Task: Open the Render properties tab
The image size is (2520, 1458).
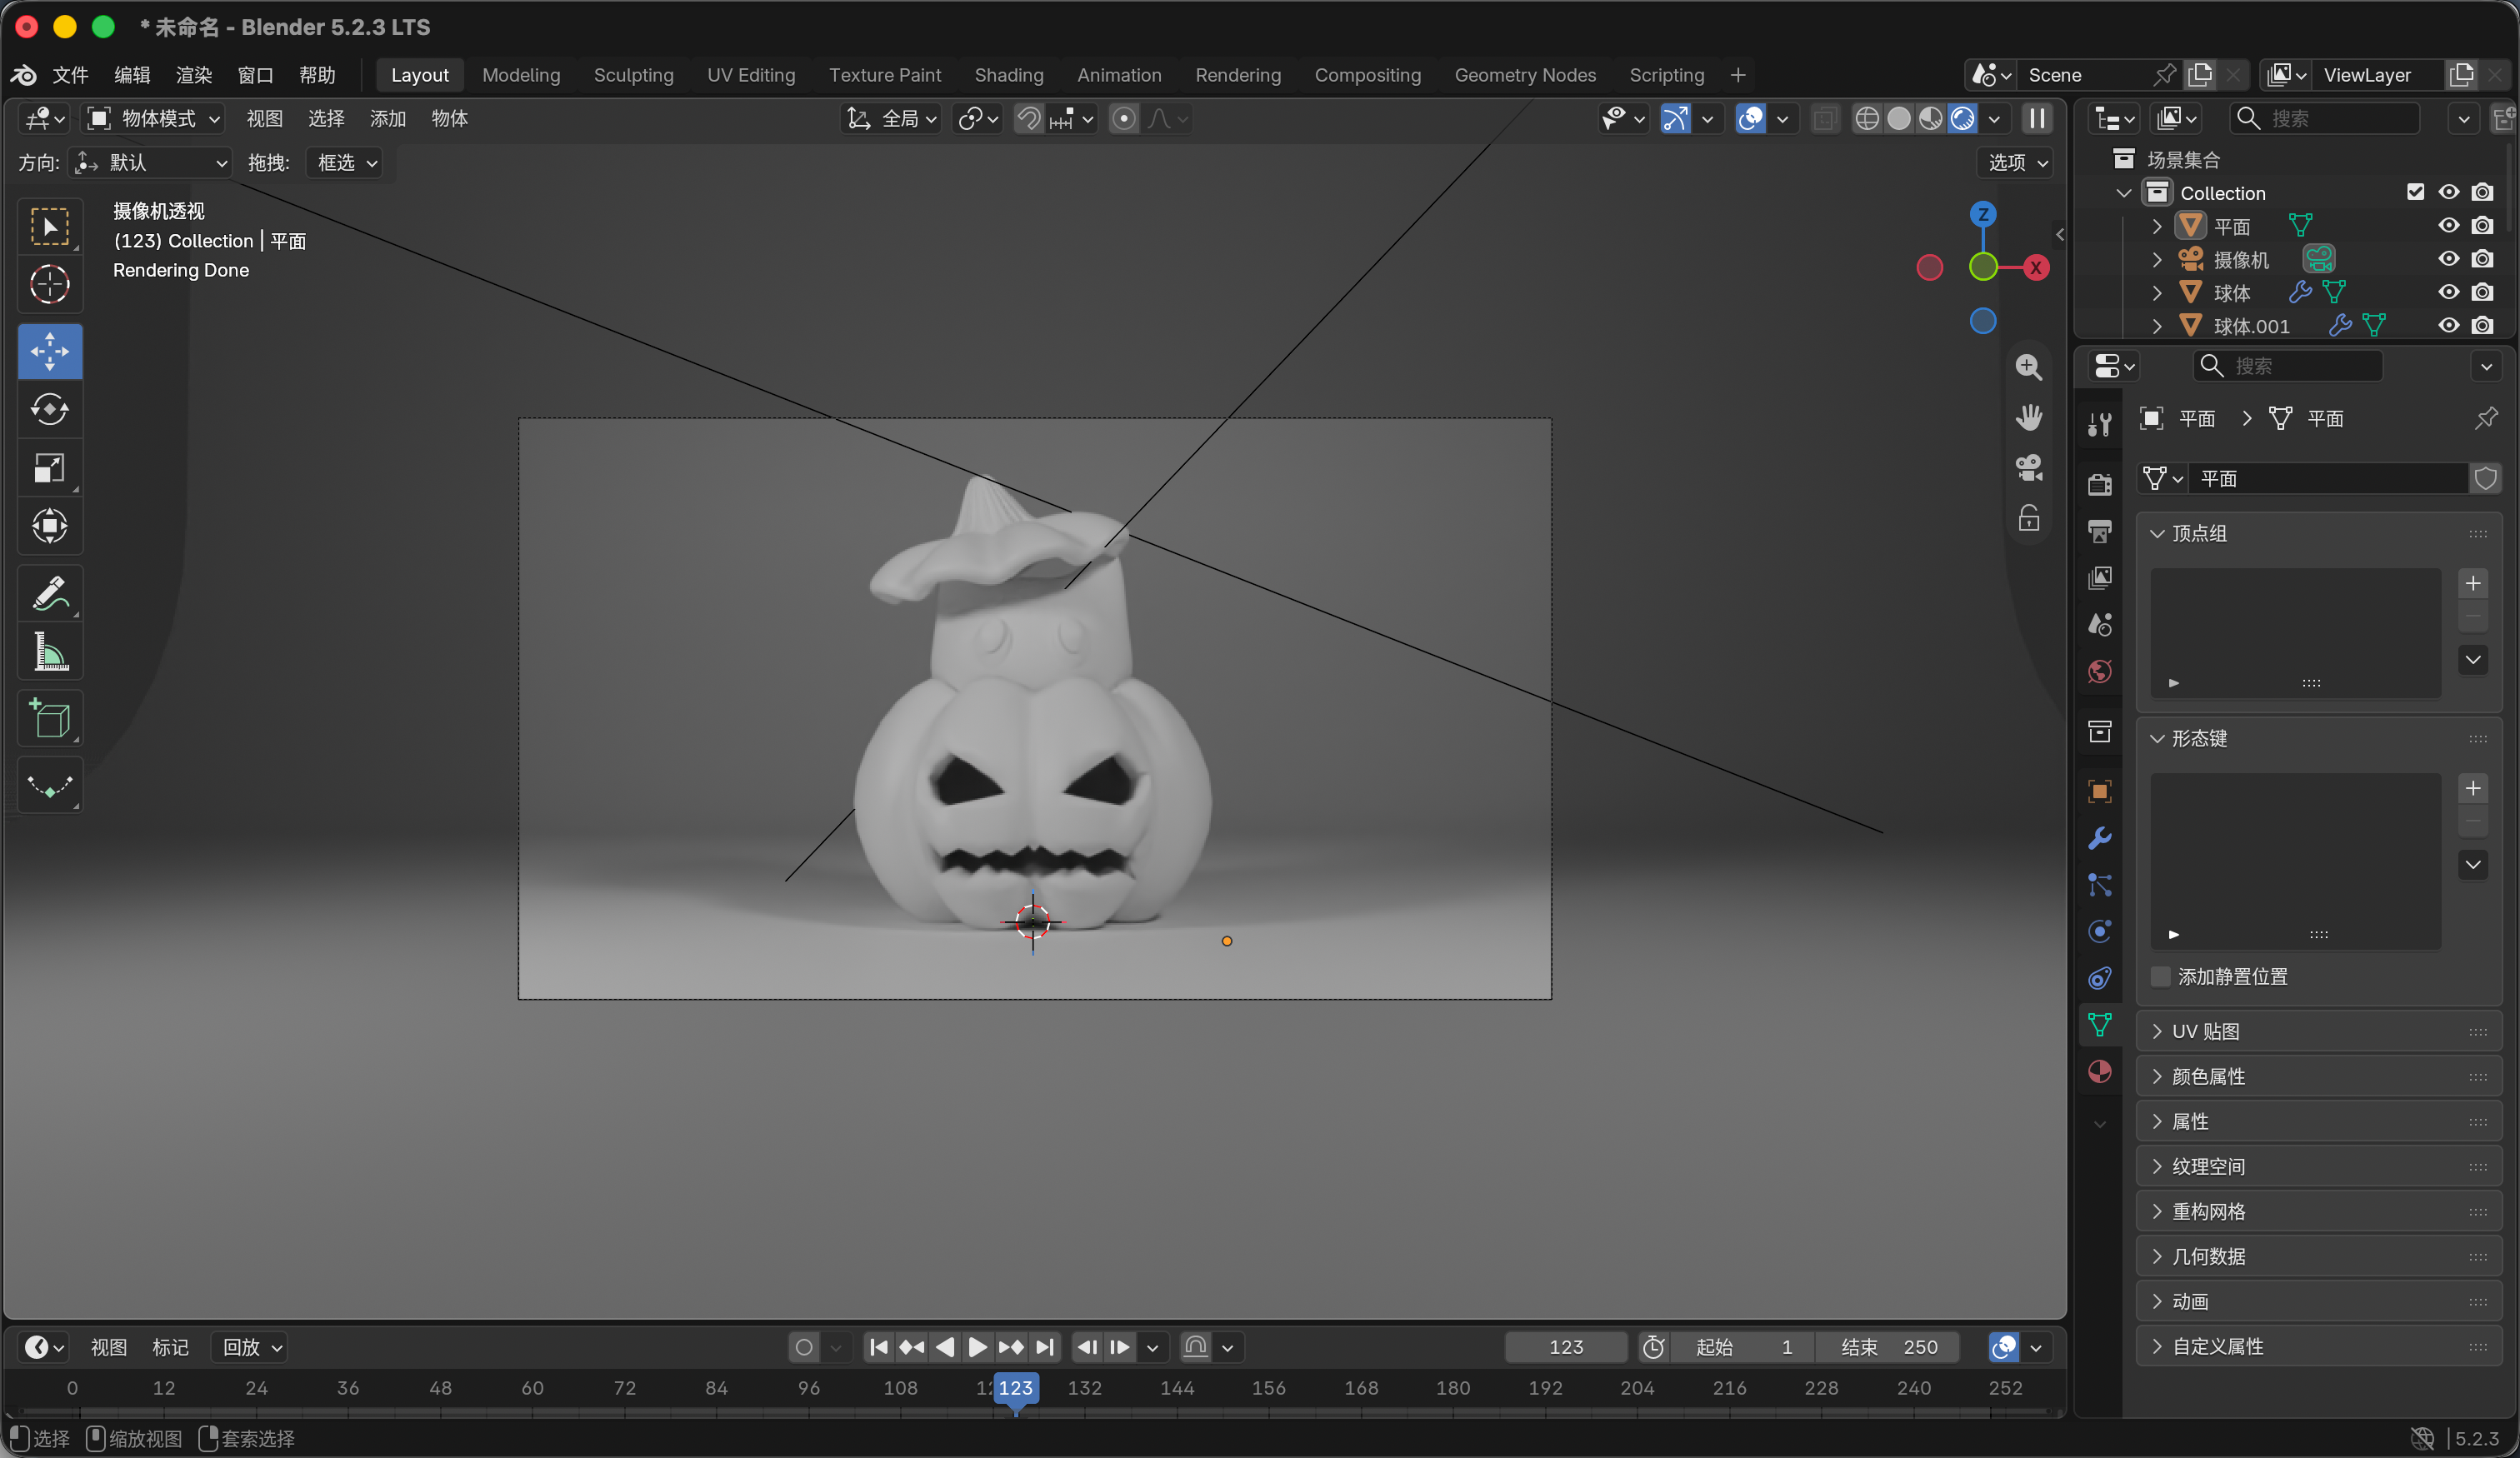Action: 2099,484
